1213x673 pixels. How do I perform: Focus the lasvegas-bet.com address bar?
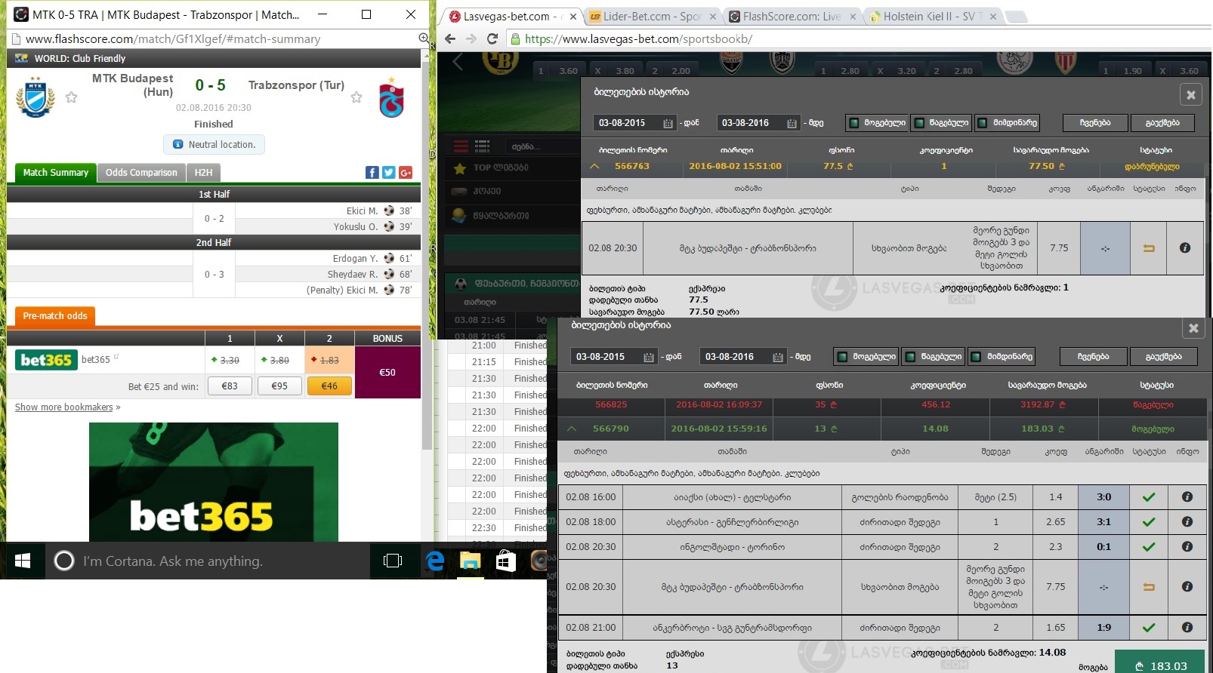tap(853, 38)
